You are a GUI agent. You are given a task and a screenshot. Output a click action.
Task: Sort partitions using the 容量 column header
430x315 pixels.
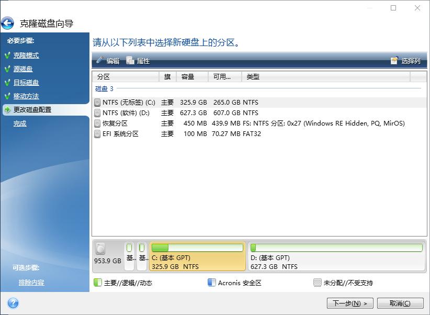188,76
